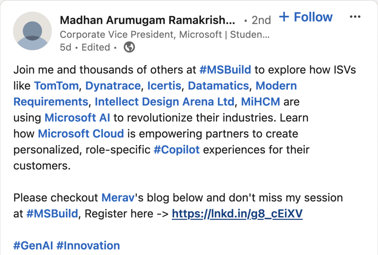The height and width of the screenshot is (255, 378).
Task: Click the Microsoft Cloud mention
Action: click(x=81, y=133)
